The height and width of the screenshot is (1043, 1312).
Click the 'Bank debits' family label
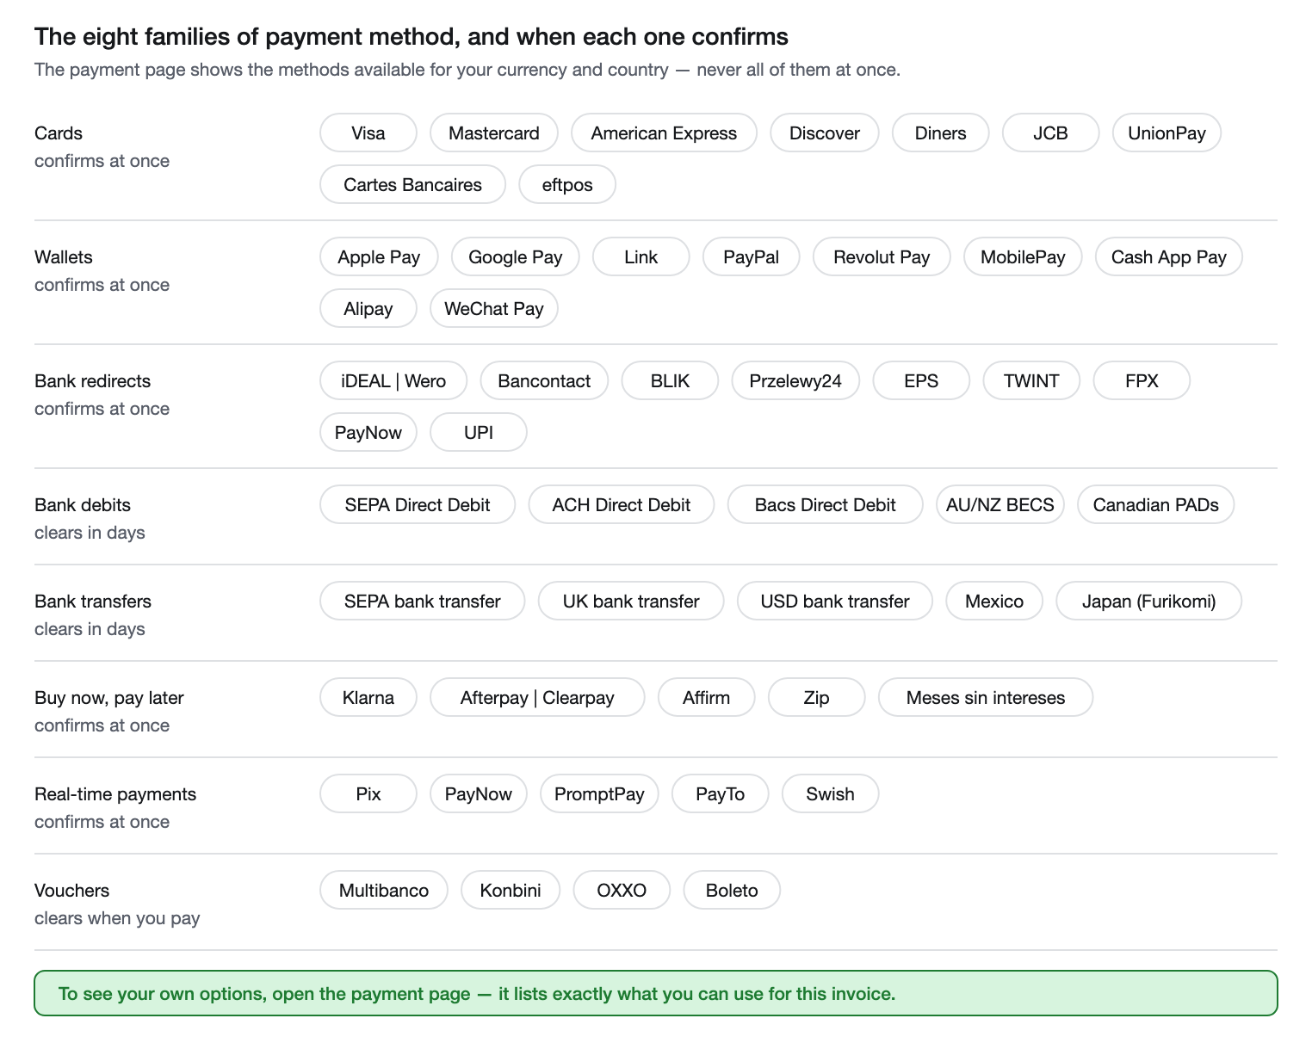point(83,504)
